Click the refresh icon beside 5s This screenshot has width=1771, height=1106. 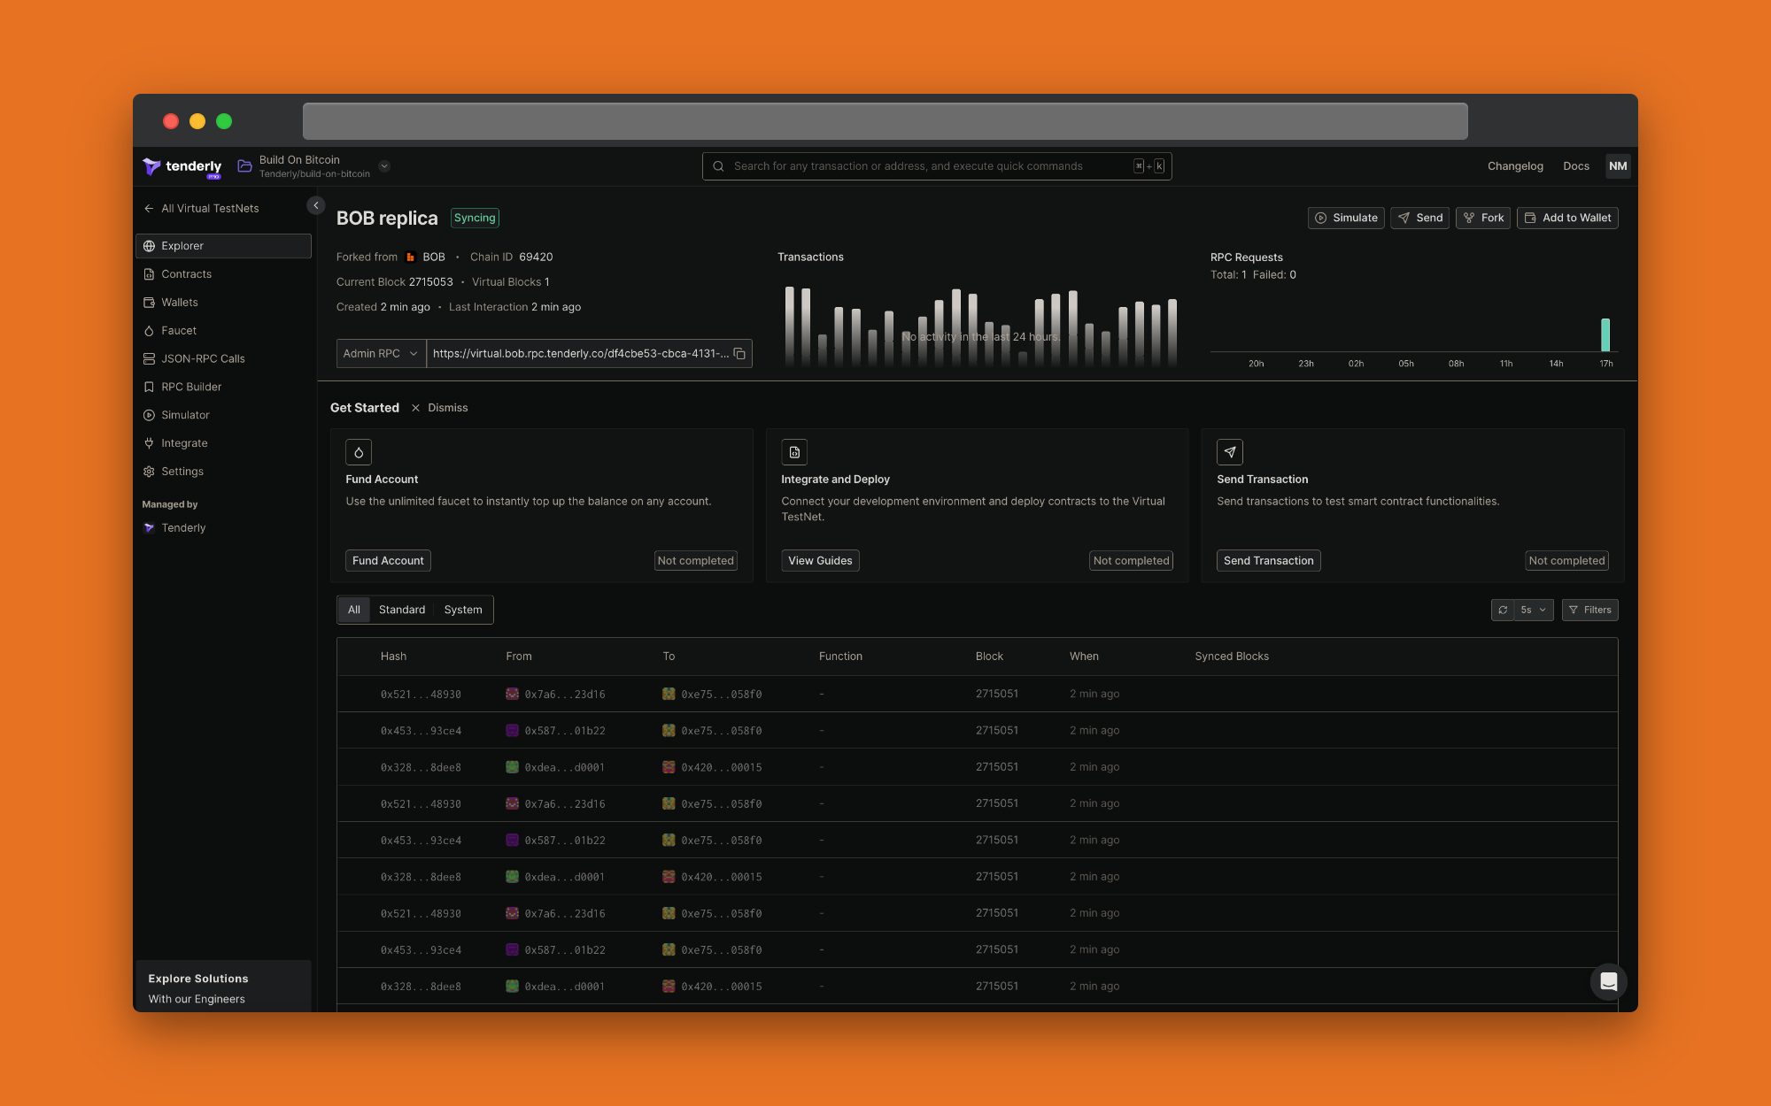point(1503,610)
